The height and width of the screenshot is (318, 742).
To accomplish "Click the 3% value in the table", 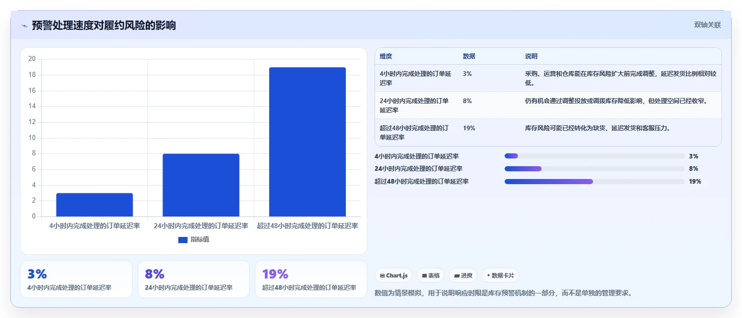I will point(467,74).
